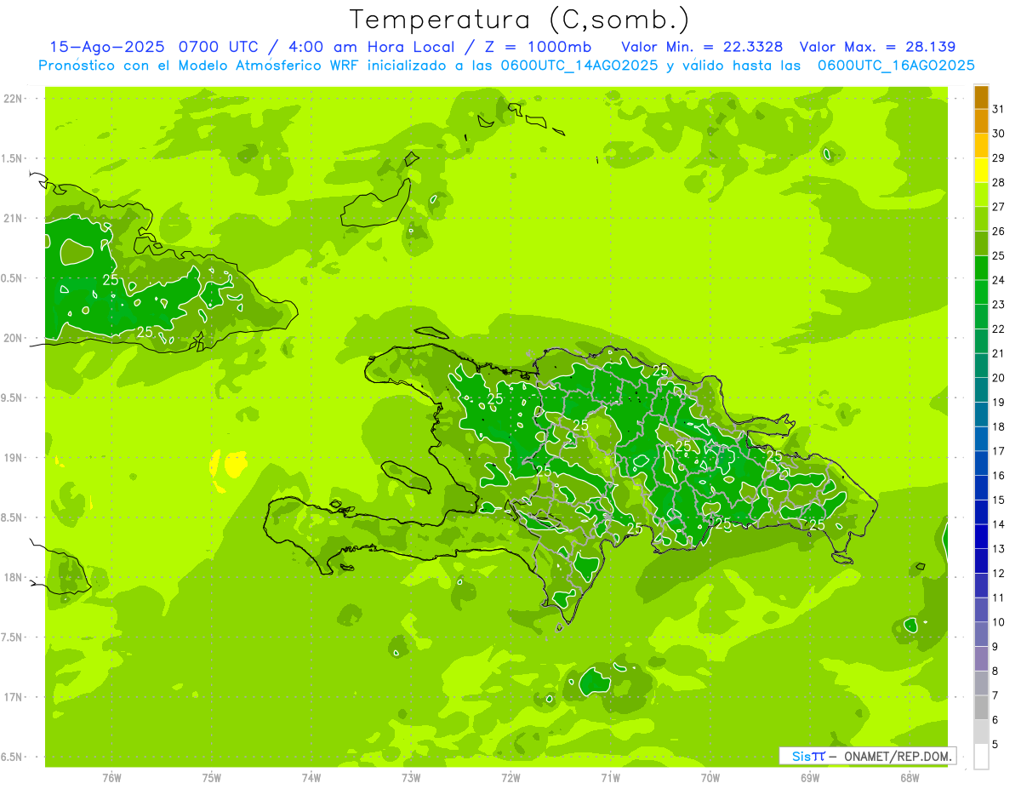Click the '17N' latitude label
The width and height of the screenshot is (1021, 789).
click(x=12, y=697)
